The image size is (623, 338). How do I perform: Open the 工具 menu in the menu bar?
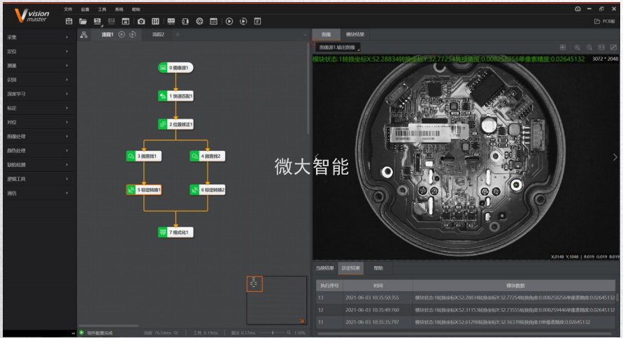tap(102, 9)
